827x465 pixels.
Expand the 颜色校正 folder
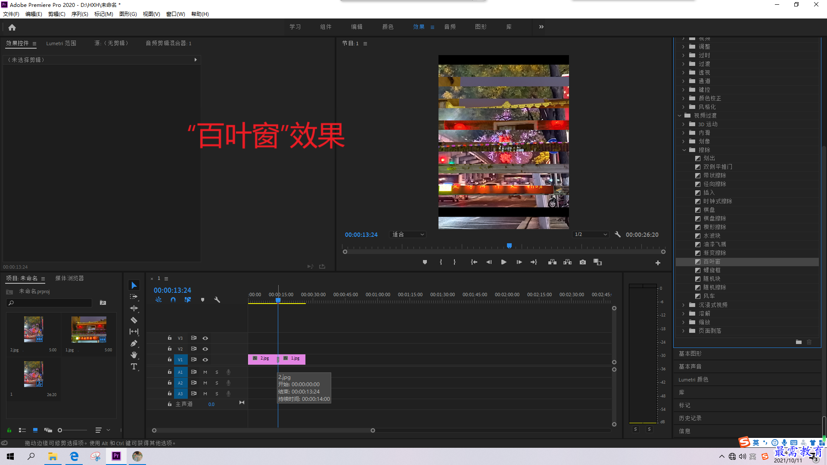684,98
